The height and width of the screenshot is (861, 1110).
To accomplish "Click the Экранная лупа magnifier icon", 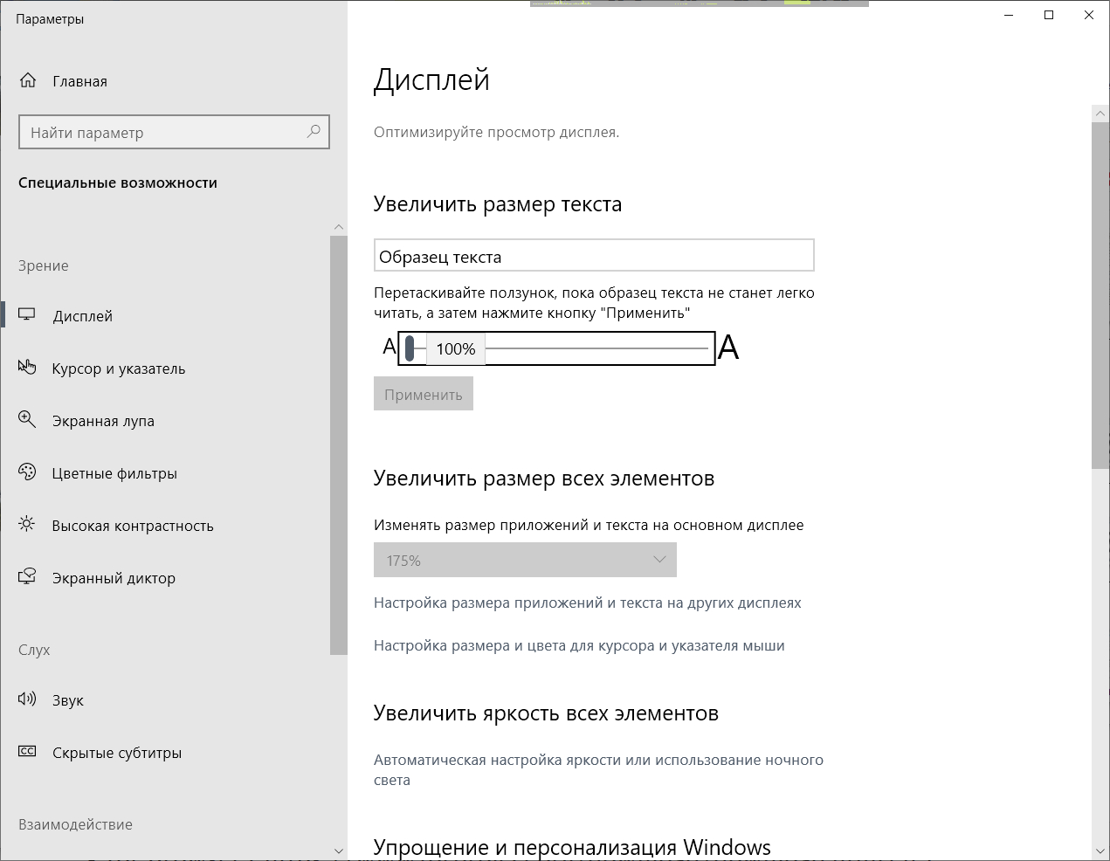I will (27, 420).
